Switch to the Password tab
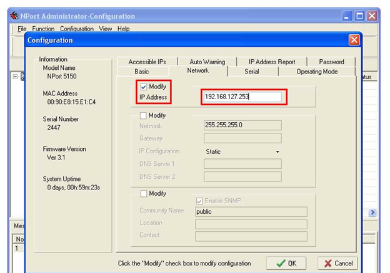Viewport: 390px width, 273px height. (331, 62)
